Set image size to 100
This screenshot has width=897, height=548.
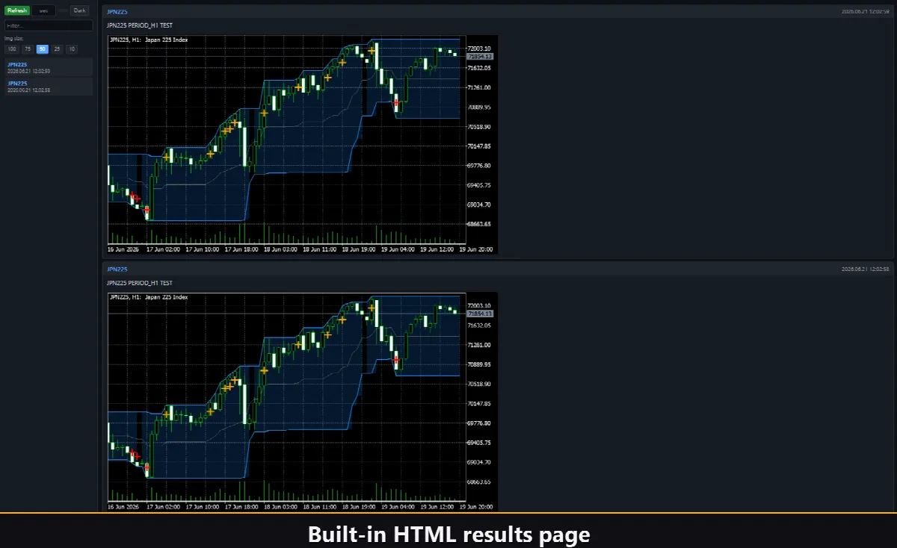(x=12, y=49)
